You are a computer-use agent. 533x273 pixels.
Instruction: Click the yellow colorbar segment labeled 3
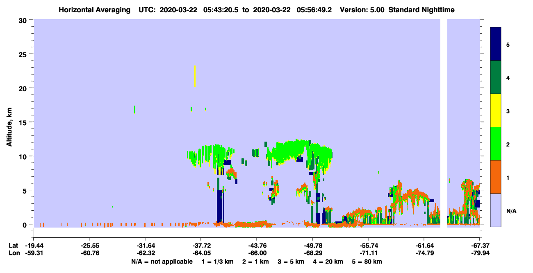point(496,111)
